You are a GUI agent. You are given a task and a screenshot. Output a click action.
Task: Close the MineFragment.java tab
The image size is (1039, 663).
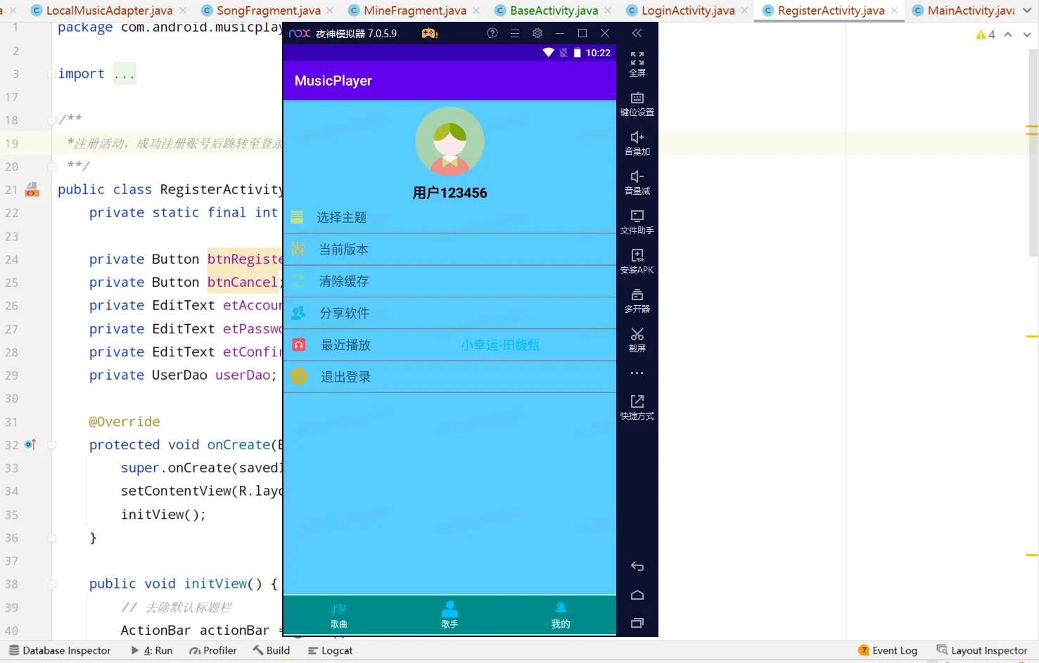click(x=476, y=11)
